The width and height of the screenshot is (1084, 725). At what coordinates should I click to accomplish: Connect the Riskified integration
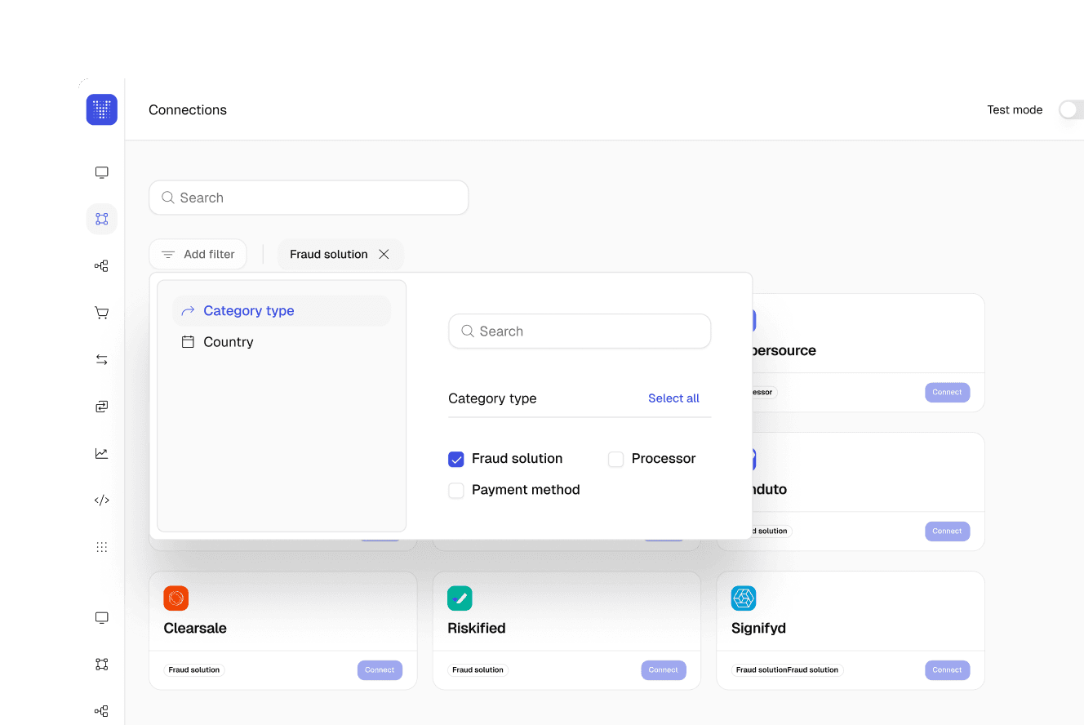(664, 669)
